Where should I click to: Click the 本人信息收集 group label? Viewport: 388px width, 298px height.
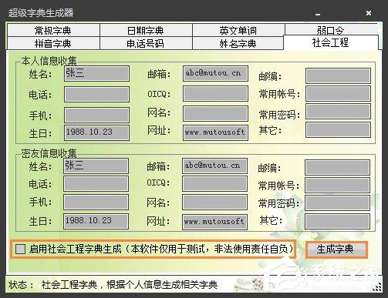[49, 62]
